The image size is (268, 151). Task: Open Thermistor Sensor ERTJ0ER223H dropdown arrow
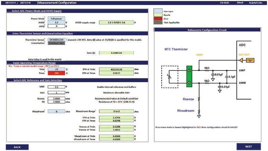click(66, 40)
